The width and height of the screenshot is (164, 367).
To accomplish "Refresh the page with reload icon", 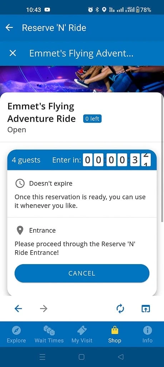I will (120, 309).
